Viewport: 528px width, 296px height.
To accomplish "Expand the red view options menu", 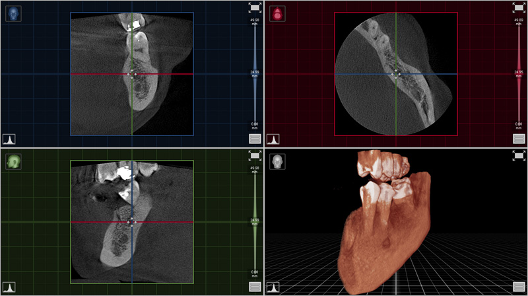I will 518,139.
